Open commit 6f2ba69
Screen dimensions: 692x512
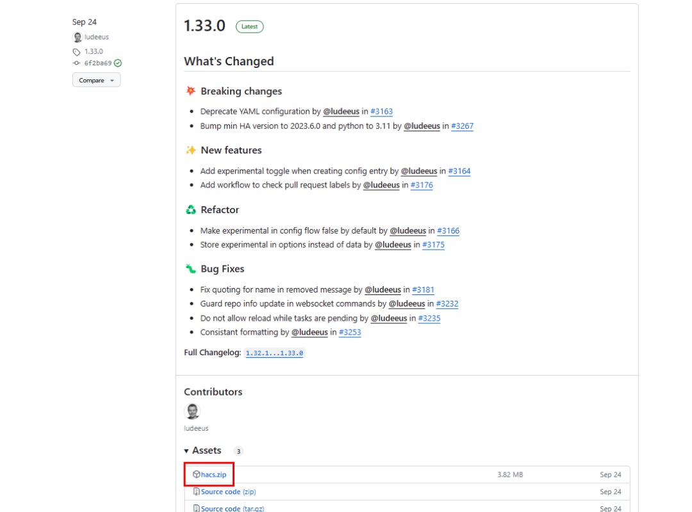(x=98, y=63)
